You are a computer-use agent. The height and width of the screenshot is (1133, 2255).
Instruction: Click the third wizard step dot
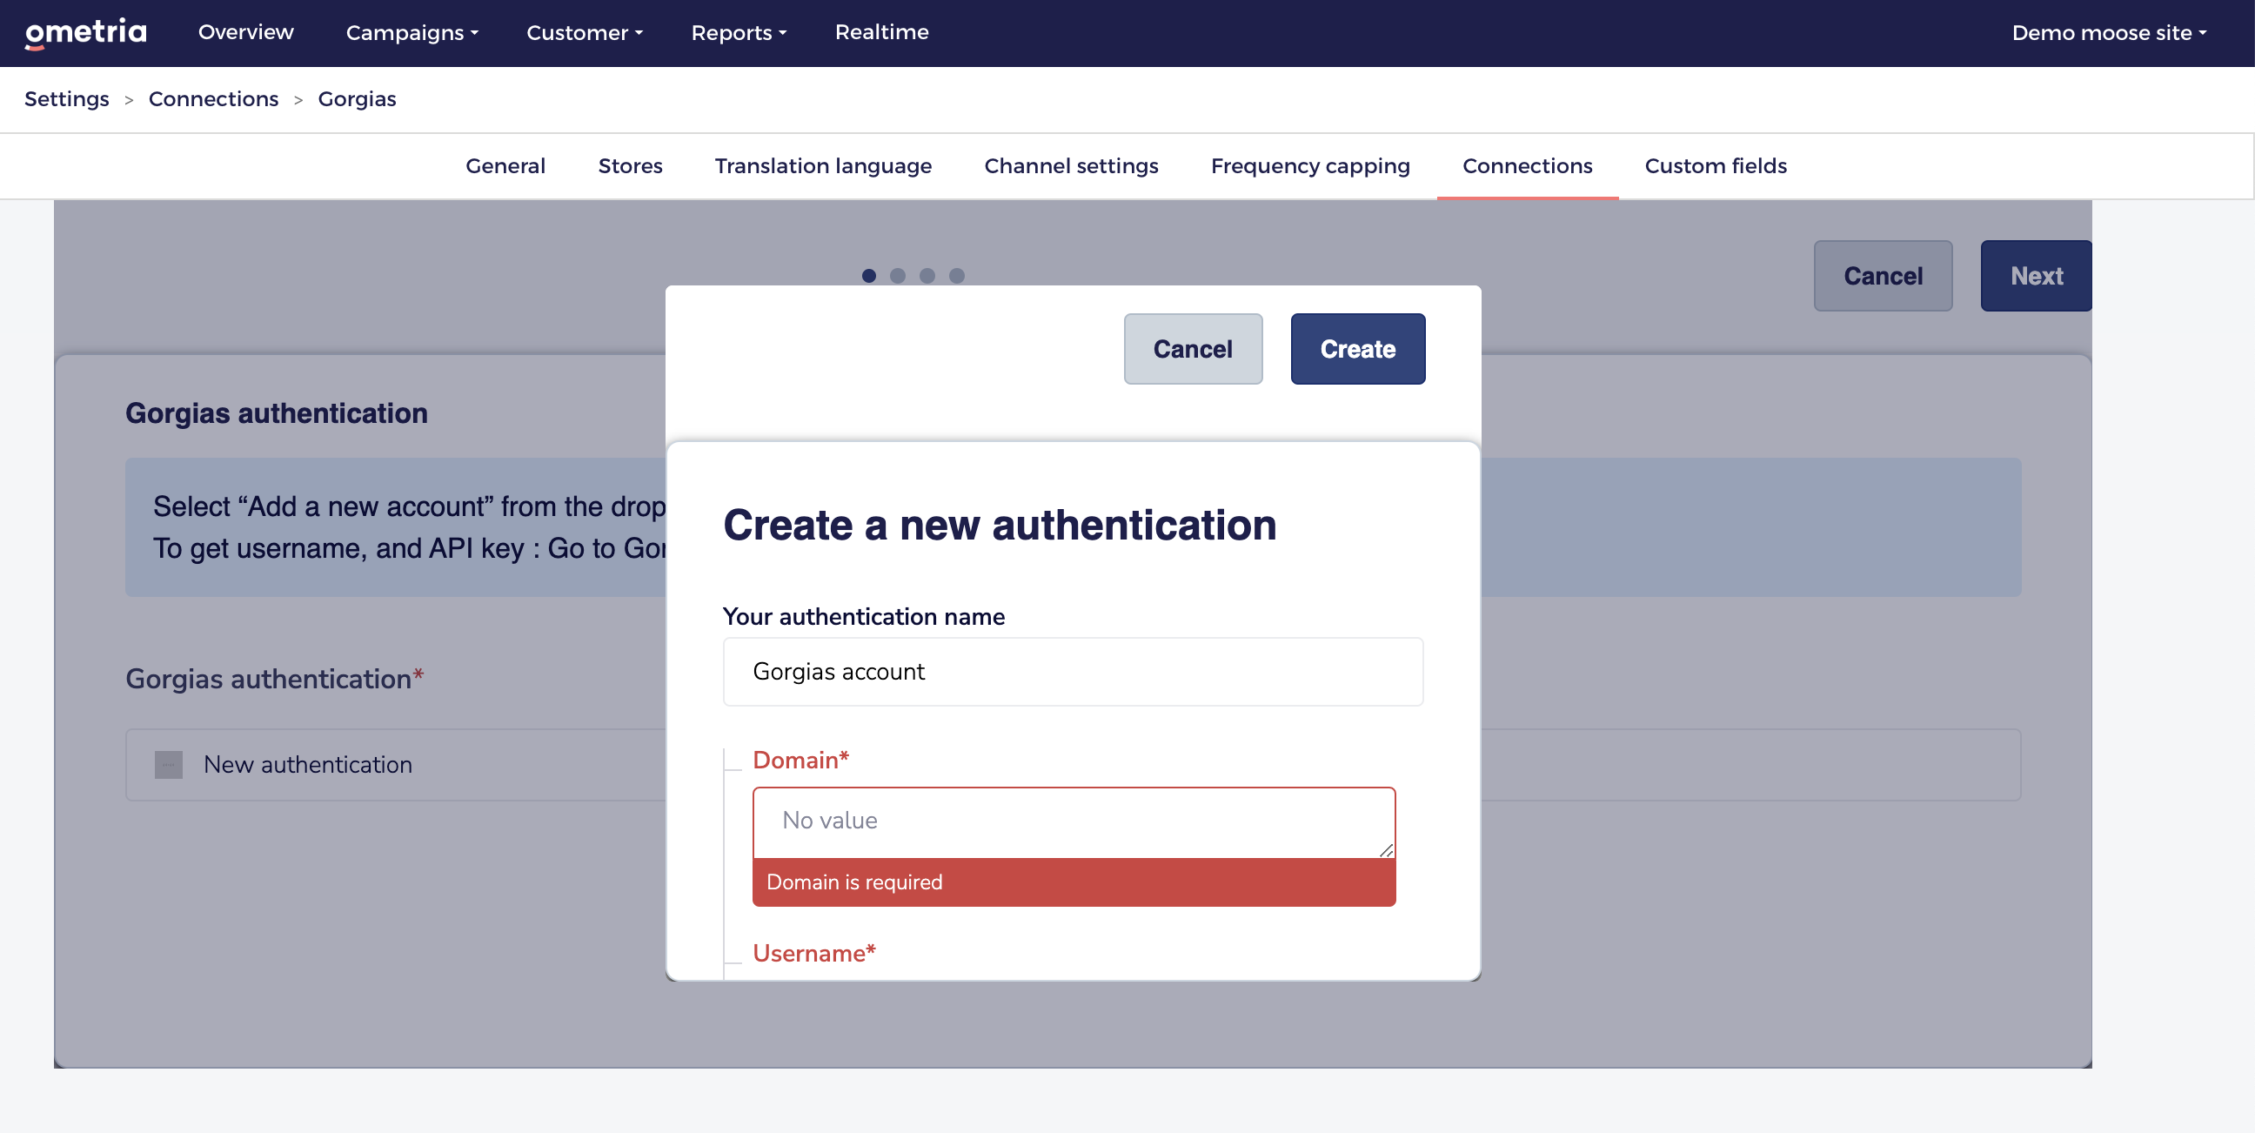tap(927, 276)
